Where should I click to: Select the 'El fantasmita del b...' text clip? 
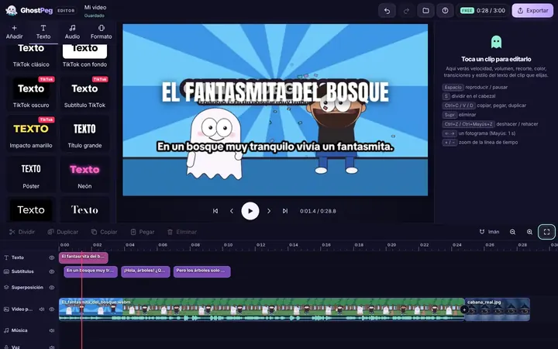[x=83, y=257]
